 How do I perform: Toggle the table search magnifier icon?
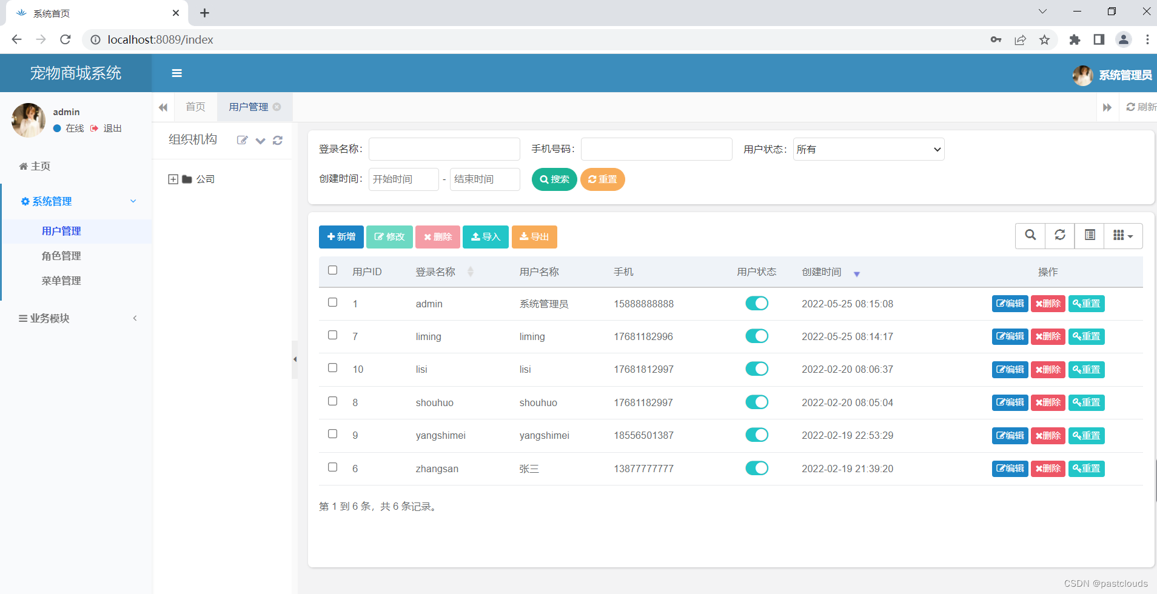[1030, 236]
